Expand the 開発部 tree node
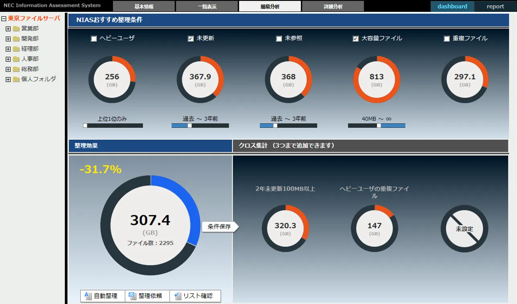The image size is (517, 304). pos(8,39)
